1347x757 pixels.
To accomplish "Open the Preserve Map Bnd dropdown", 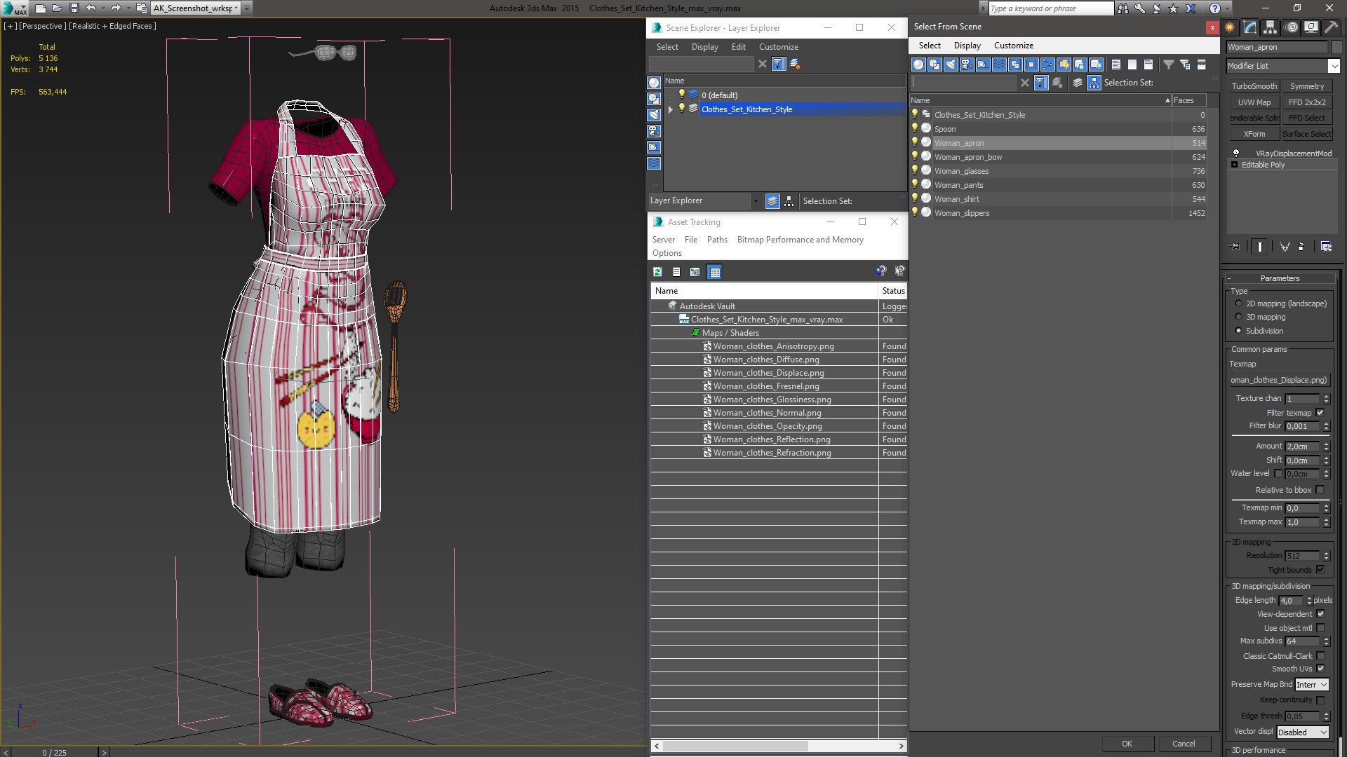I will (1312, 685).
